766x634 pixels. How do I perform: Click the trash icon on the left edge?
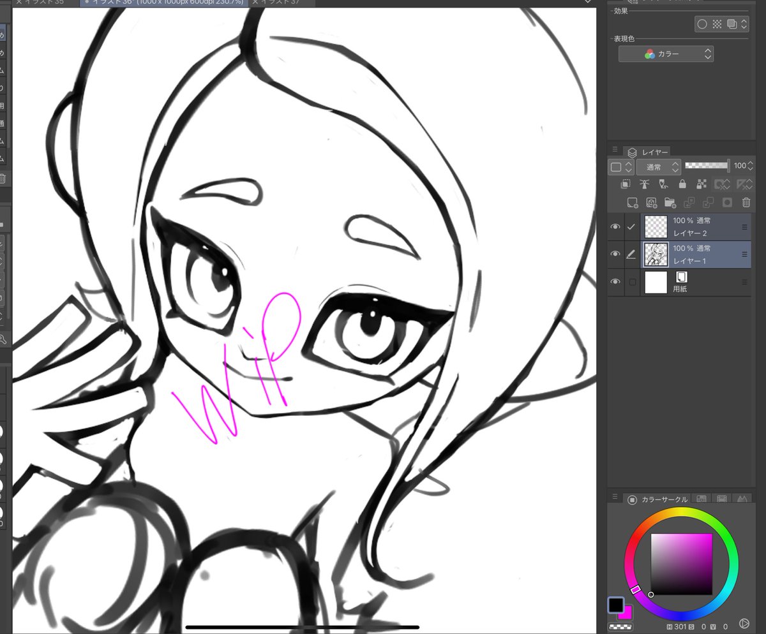3,179
